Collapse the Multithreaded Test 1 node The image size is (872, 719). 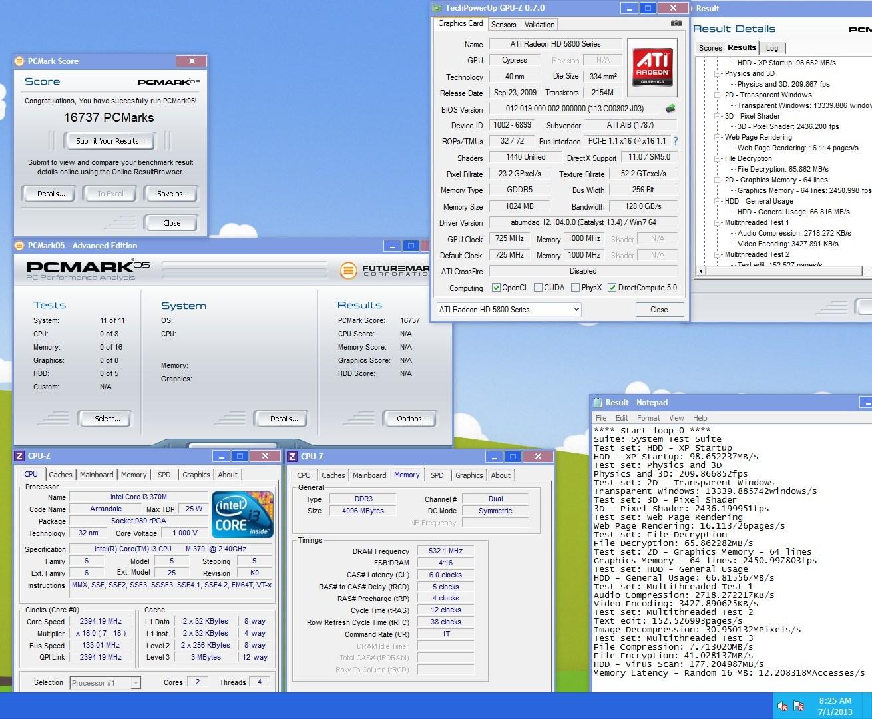click(718, 222)
